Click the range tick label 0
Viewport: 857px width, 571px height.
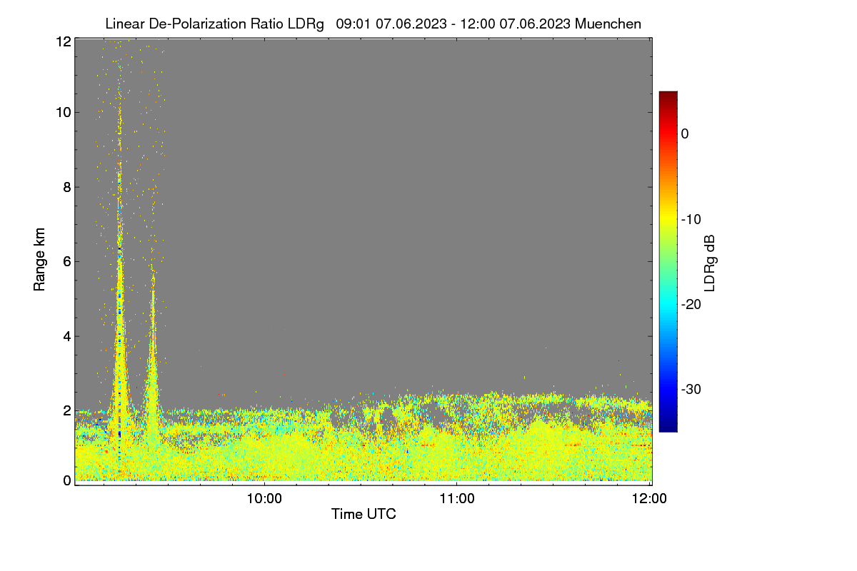coord(67,480)
